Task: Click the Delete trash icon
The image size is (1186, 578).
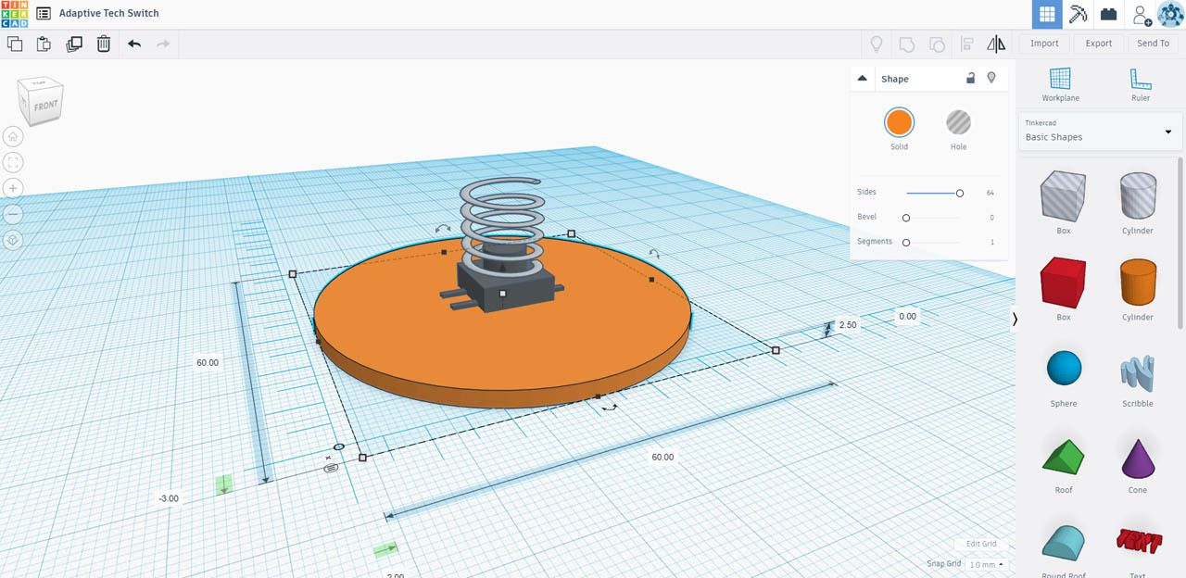Action: (x=103, y=44)
